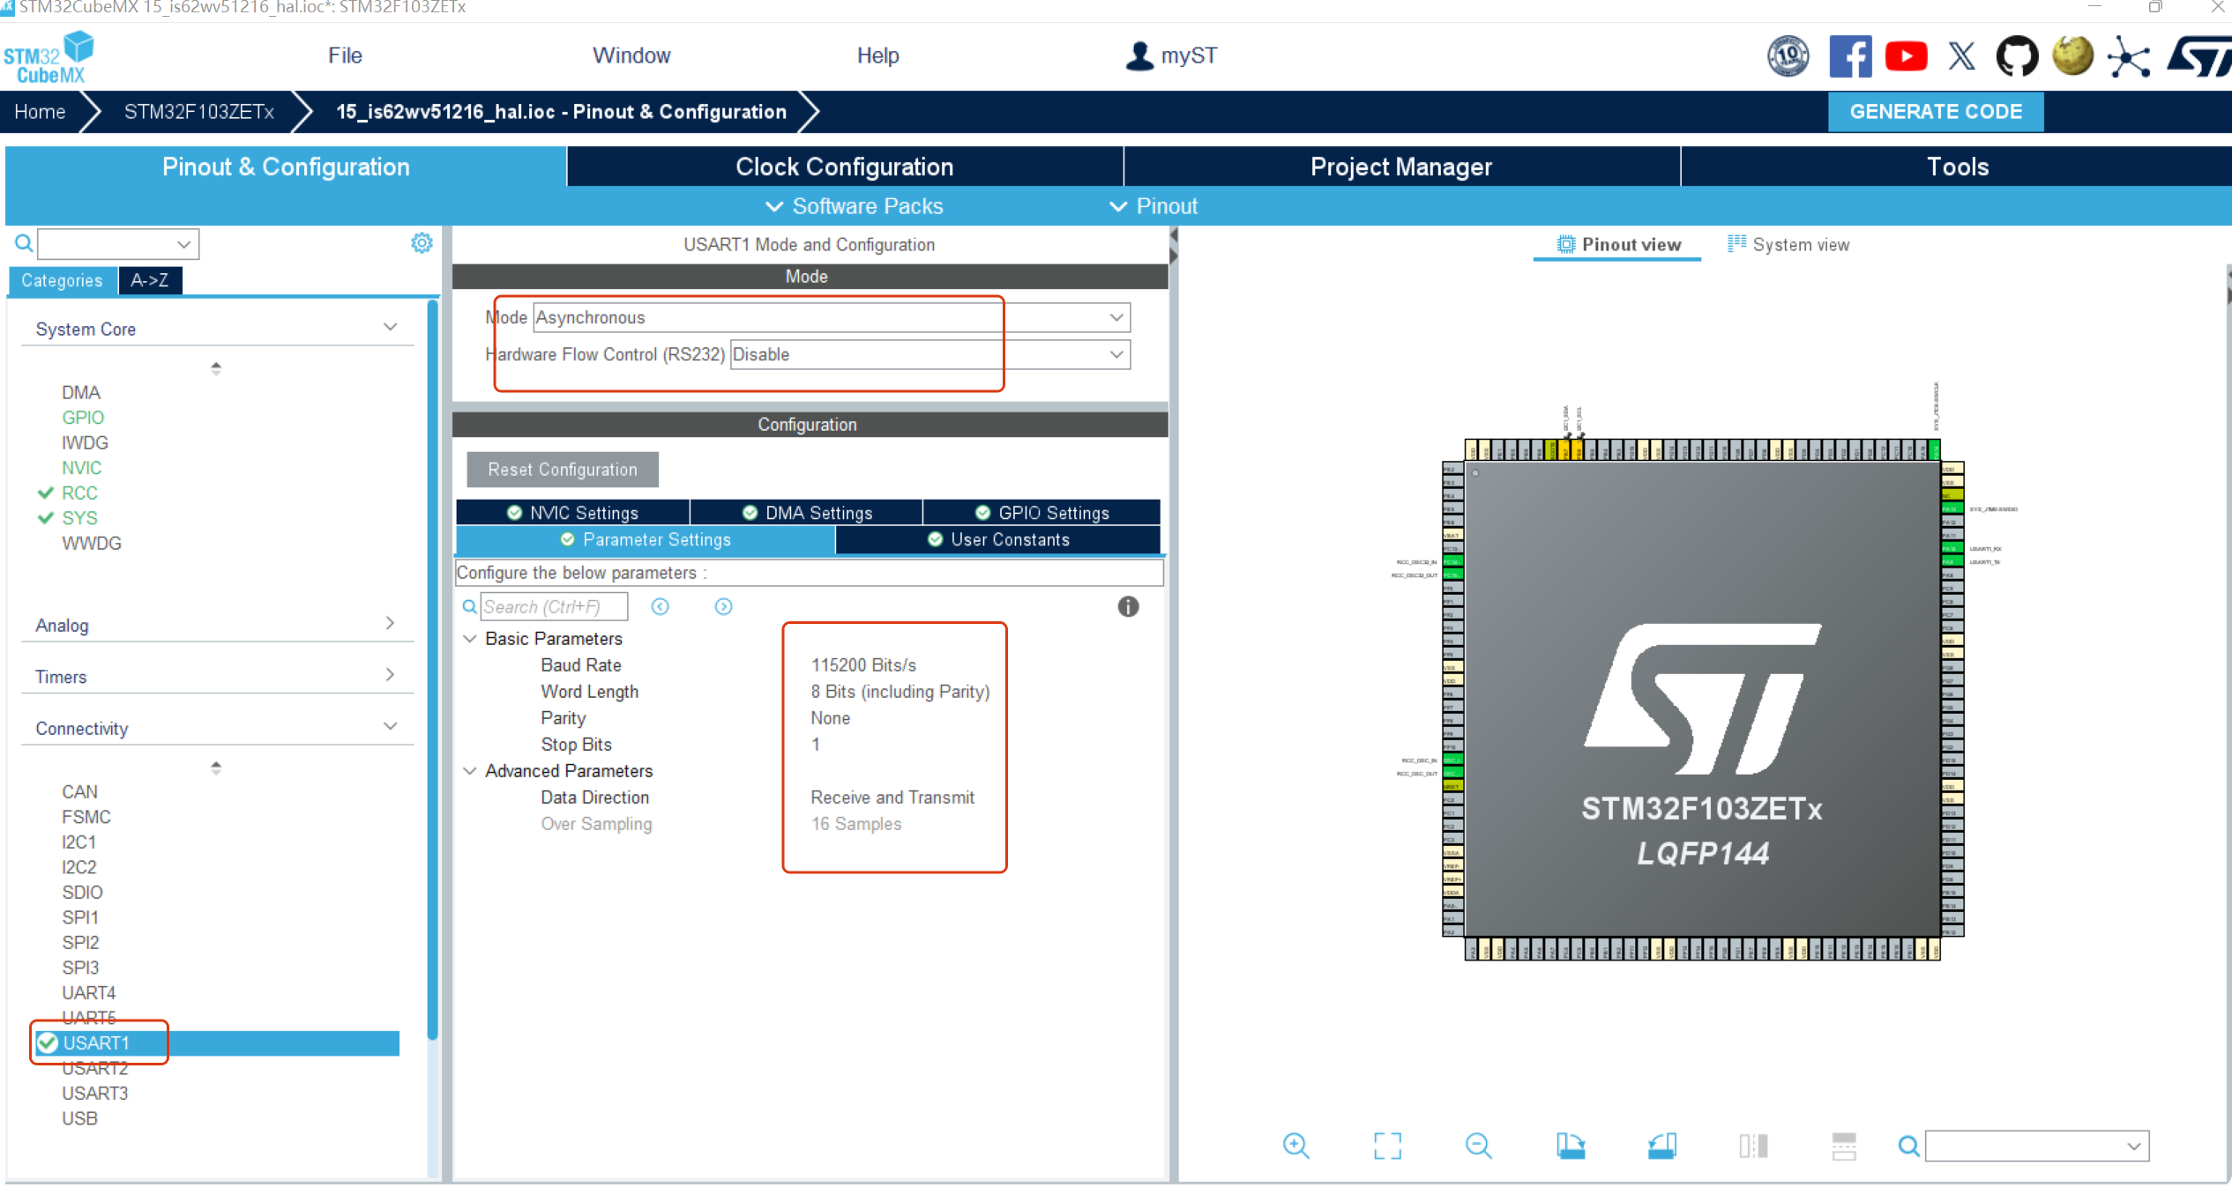The image size is (2232, 1187).
Task: Open the category settings gear icon
Action: 422,243
